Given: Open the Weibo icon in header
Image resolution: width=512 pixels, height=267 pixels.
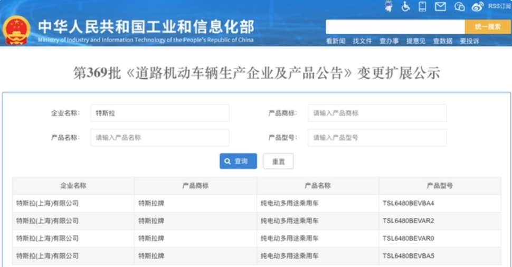Looking at the screenshot, I should point(477,6).
